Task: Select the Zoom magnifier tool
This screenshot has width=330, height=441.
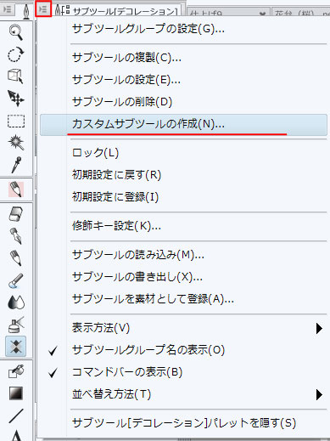Action: [16, 31]
